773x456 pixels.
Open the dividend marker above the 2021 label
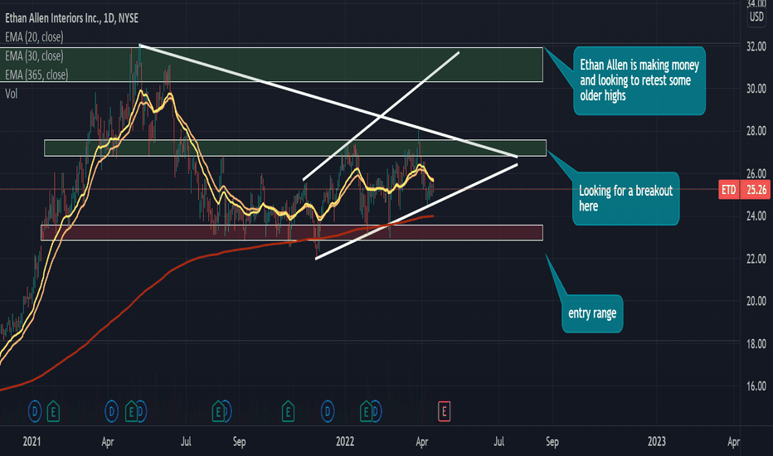35,411
